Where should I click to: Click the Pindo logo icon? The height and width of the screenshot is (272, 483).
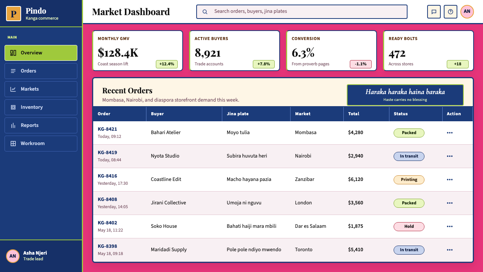tap(14, 14)
